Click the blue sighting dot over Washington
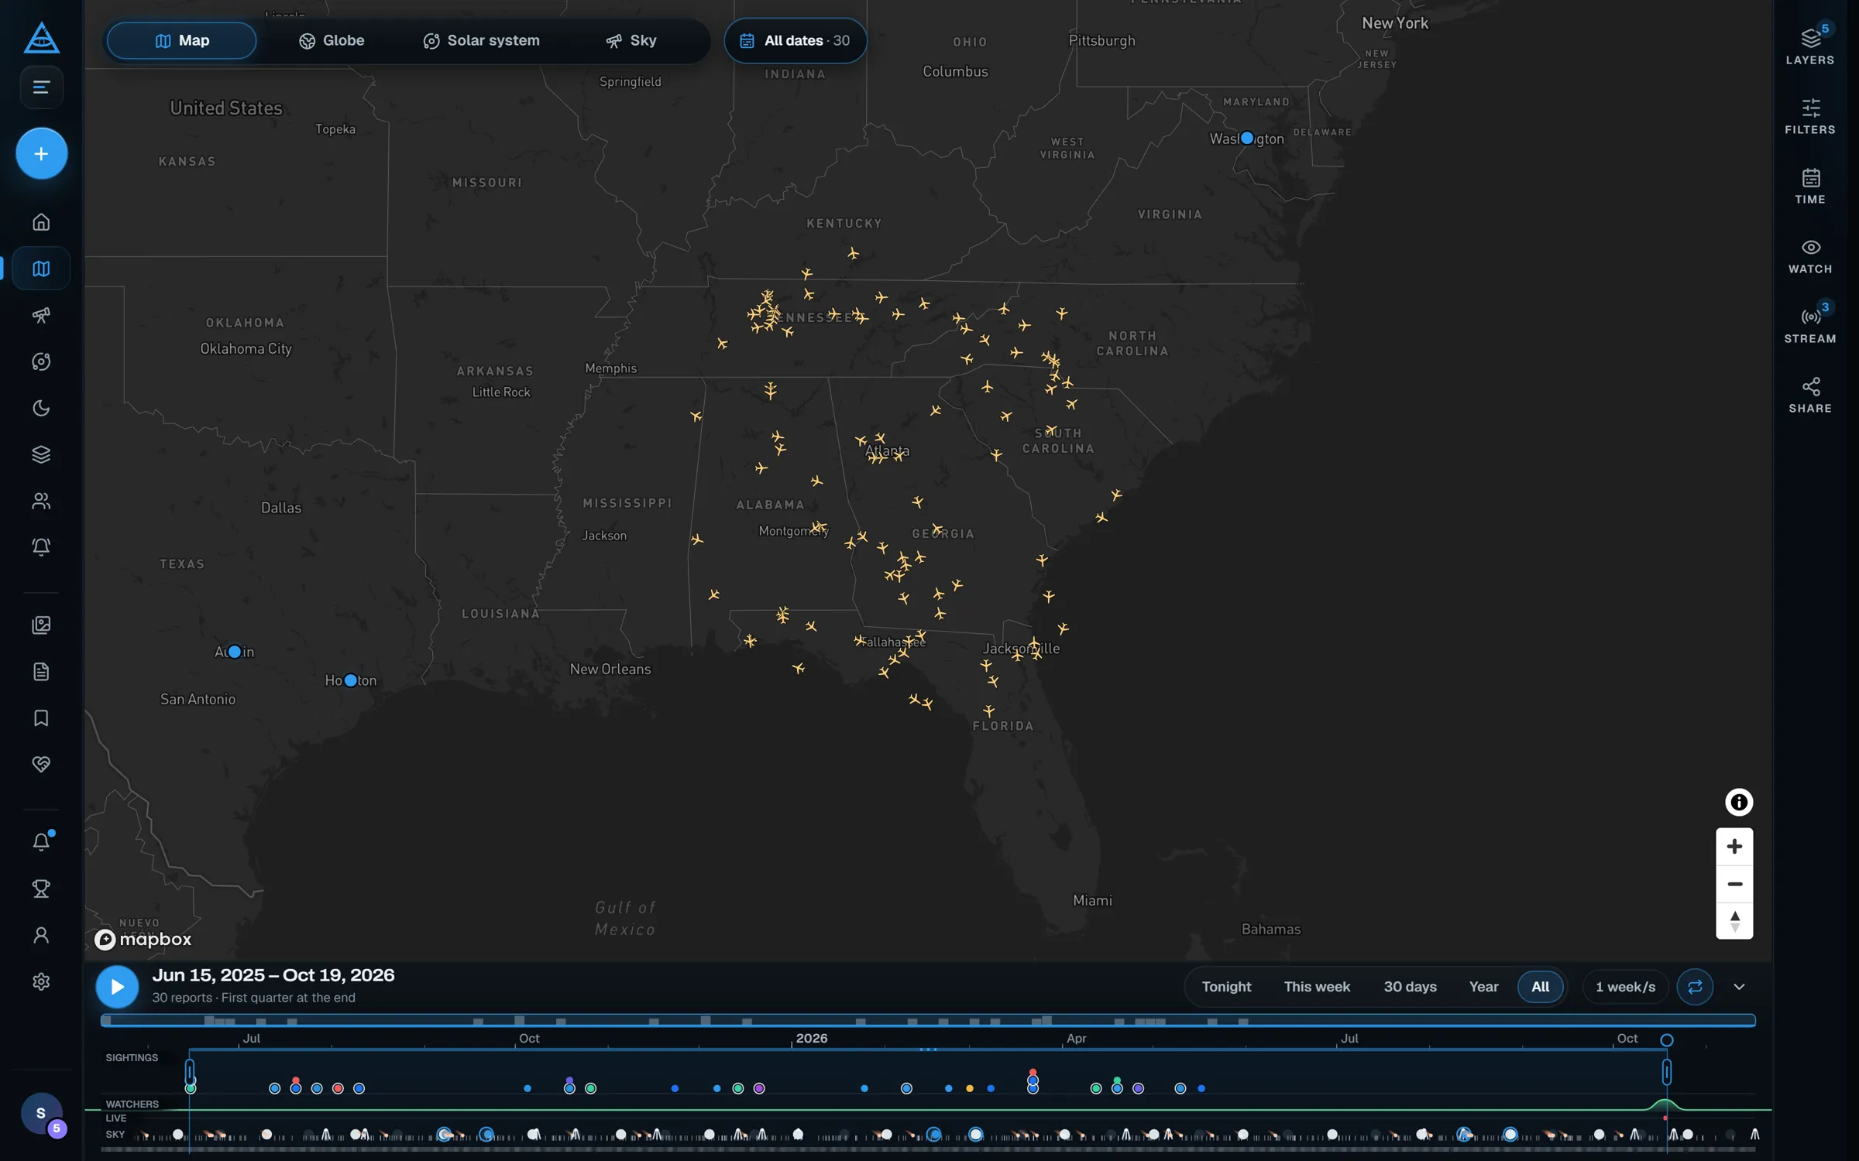 point(1246,139)
